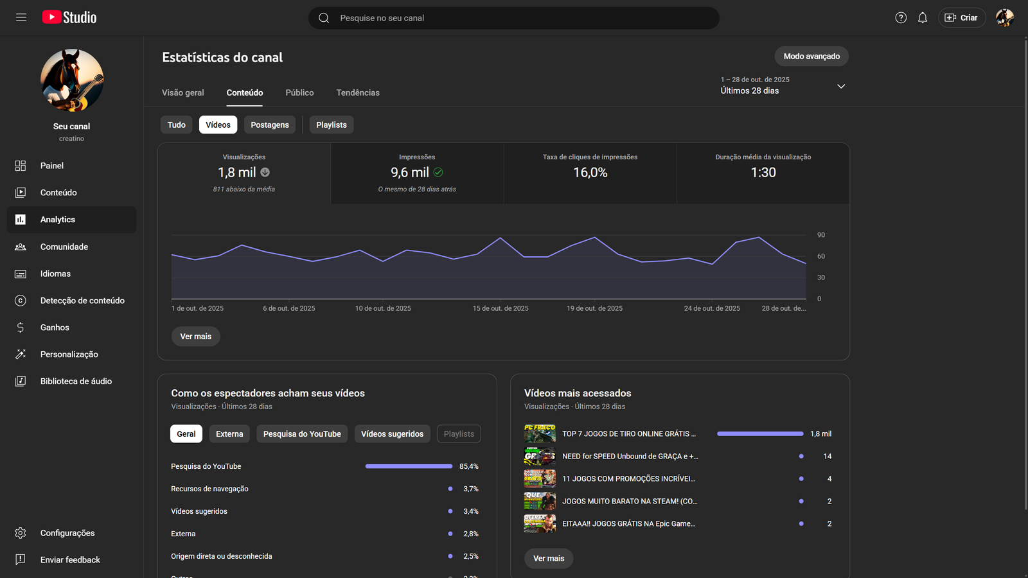Click Ver mais below the chart

[x=195, y=337]
